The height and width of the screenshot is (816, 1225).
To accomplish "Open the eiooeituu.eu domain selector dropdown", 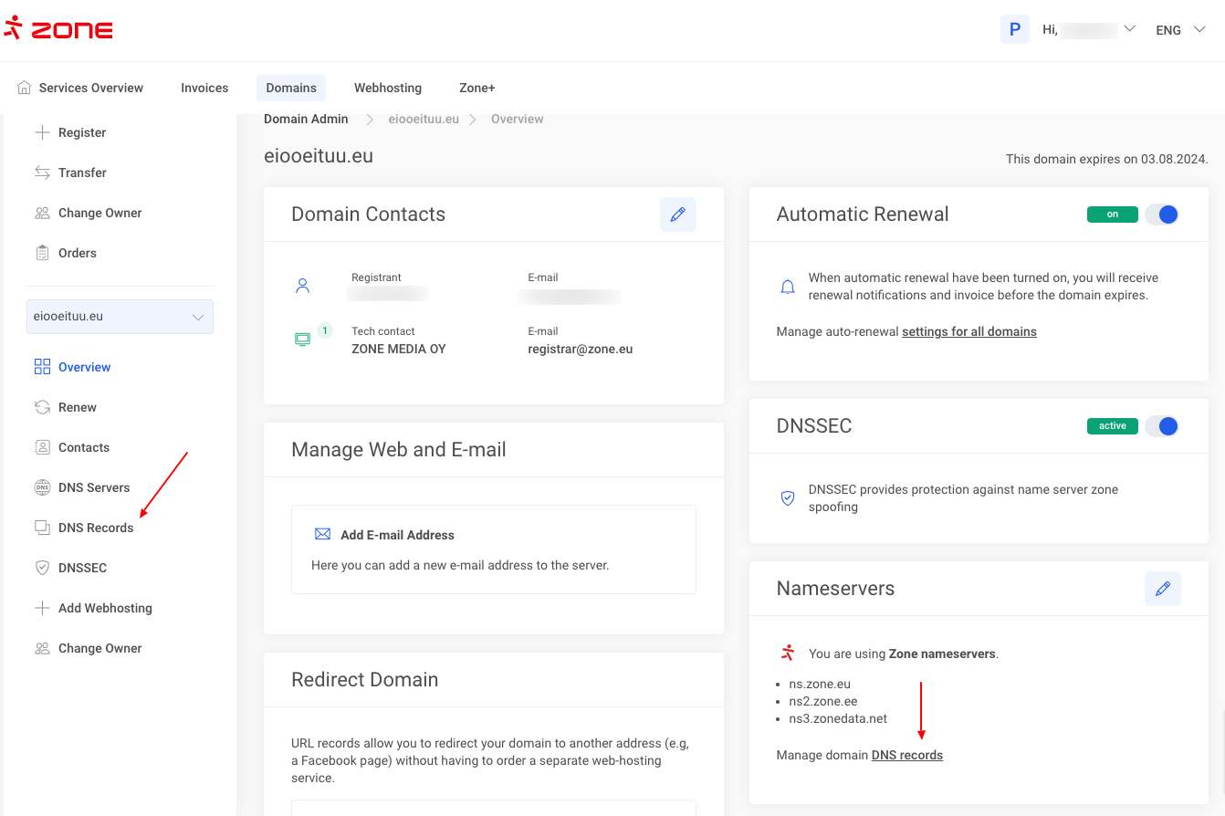I will [x=120, y=317].
